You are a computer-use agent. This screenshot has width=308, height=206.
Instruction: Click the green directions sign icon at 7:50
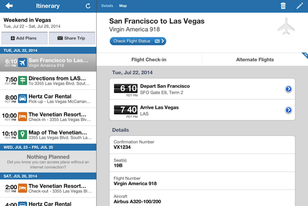pos(23,81)
